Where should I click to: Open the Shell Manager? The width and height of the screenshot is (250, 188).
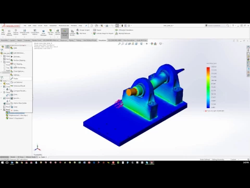(x=43, y=33)
